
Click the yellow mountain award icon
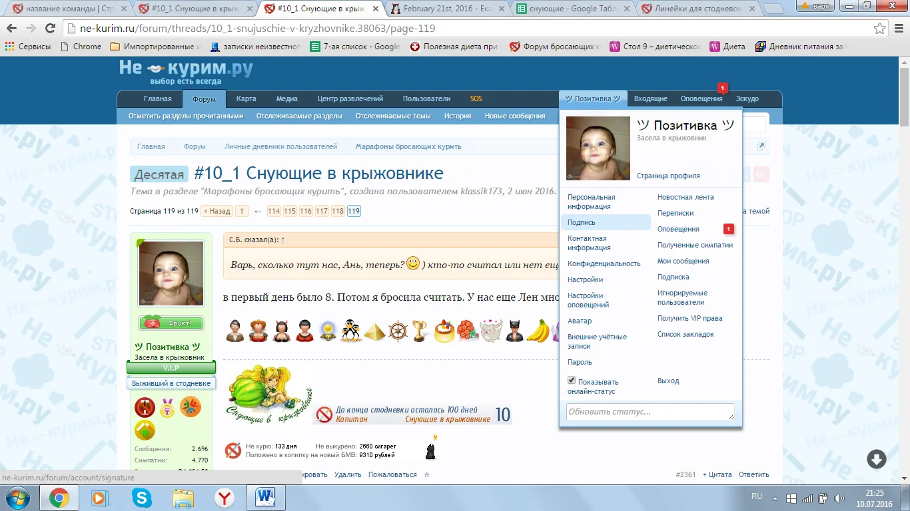145,430
